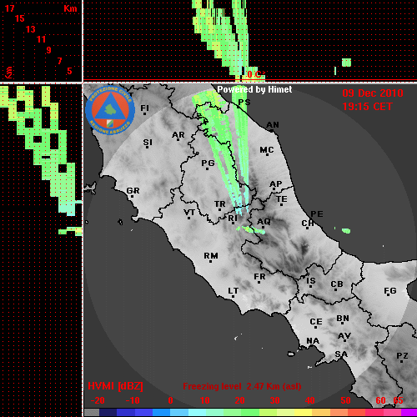Click the FI city label
Screen dimensions: 417x417
coord(144,108)
